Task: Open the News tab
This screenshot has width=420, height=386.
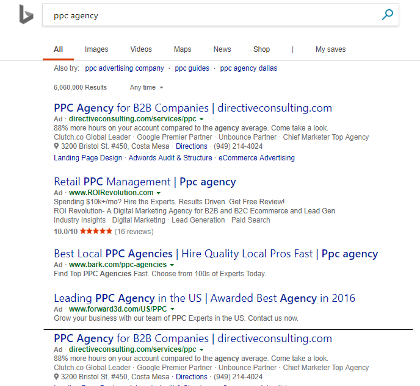Action: coord(222,49)
